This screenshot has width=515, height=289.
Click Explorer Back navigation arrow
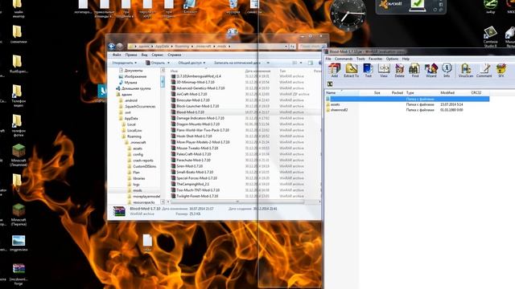(112, 47)
